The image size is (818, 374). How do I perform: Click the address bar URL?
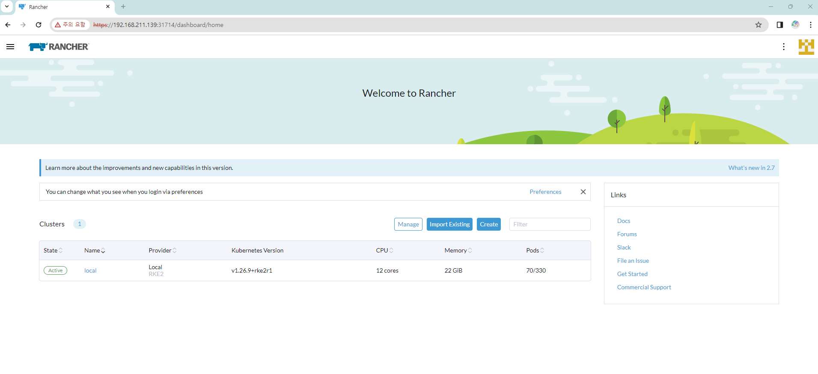[x=158, y=25]
